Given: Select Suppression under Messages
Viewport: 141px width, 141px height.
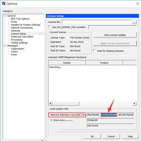Looking at the screenshot, I should 18,49.
